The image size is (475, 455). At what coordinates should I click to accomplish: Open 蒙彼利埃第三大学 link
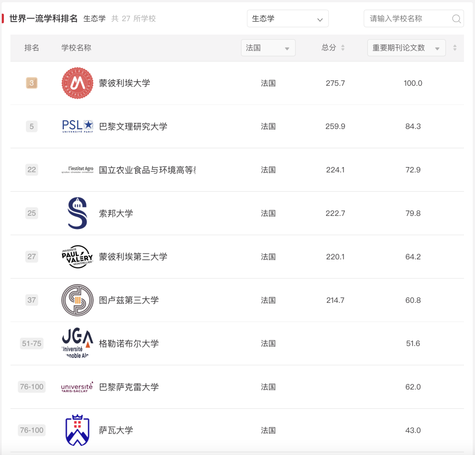coord(133,257)
